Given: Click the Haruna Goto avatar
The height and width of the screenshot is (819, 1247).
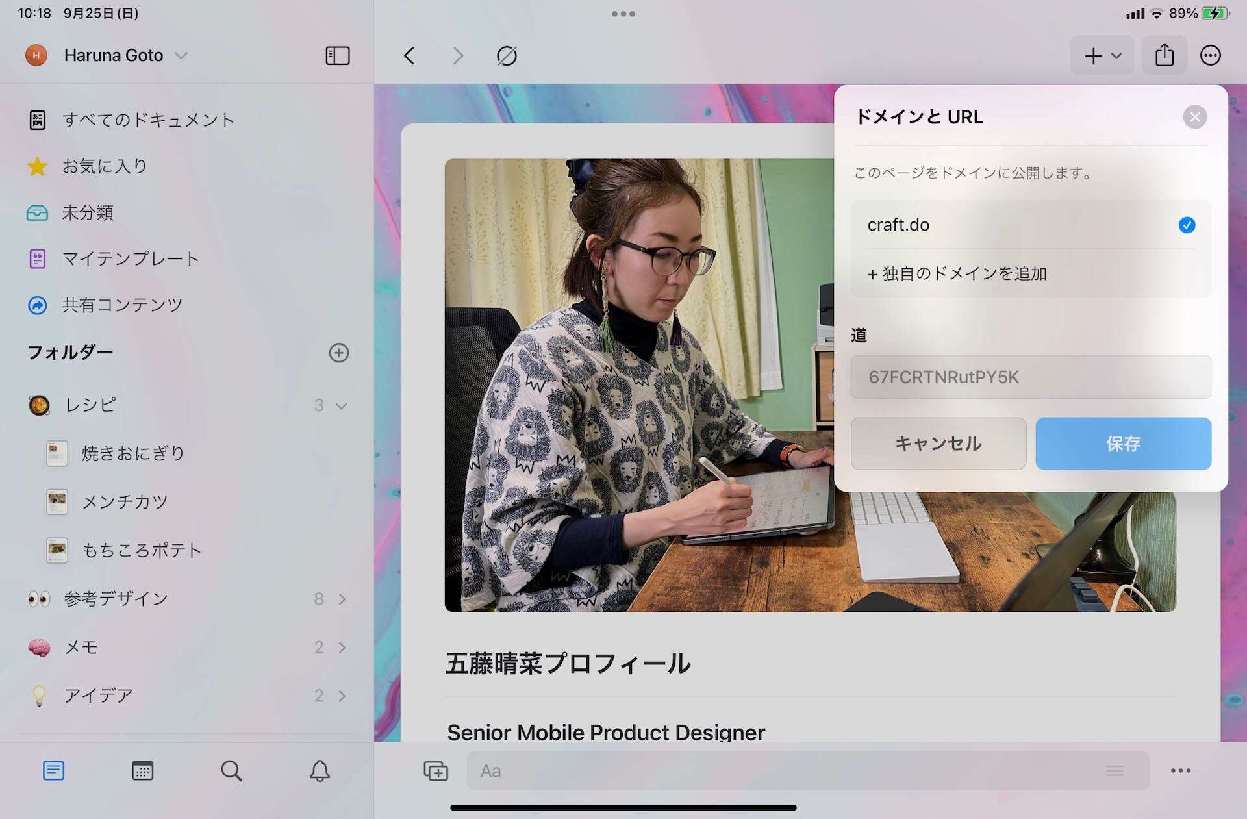Looking at the screenshot, I should coord(36,55).
